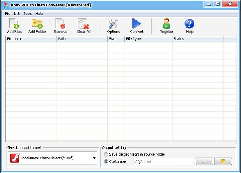Viewport: 241px width, 173px height.
Task: Click the Register user icon
Action: pos(166,25)
